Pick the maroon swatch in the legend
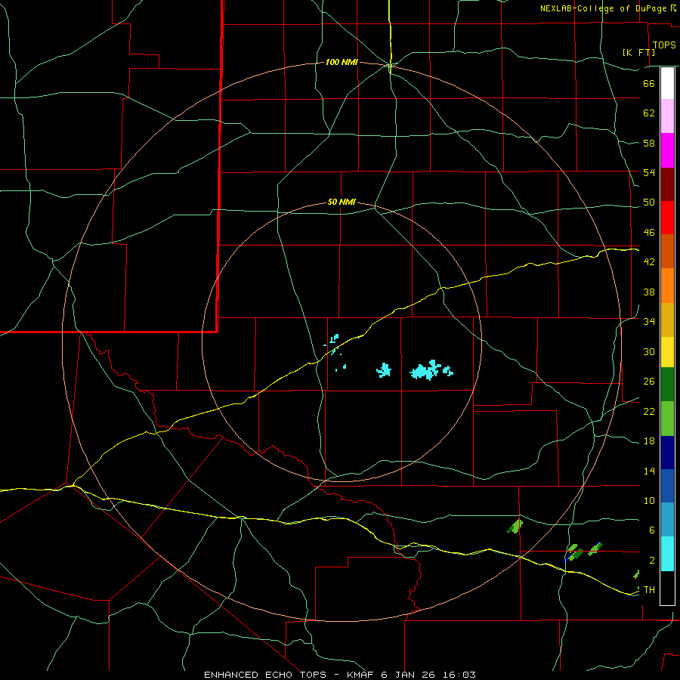The image size is (680, 680). pos(667,184)
